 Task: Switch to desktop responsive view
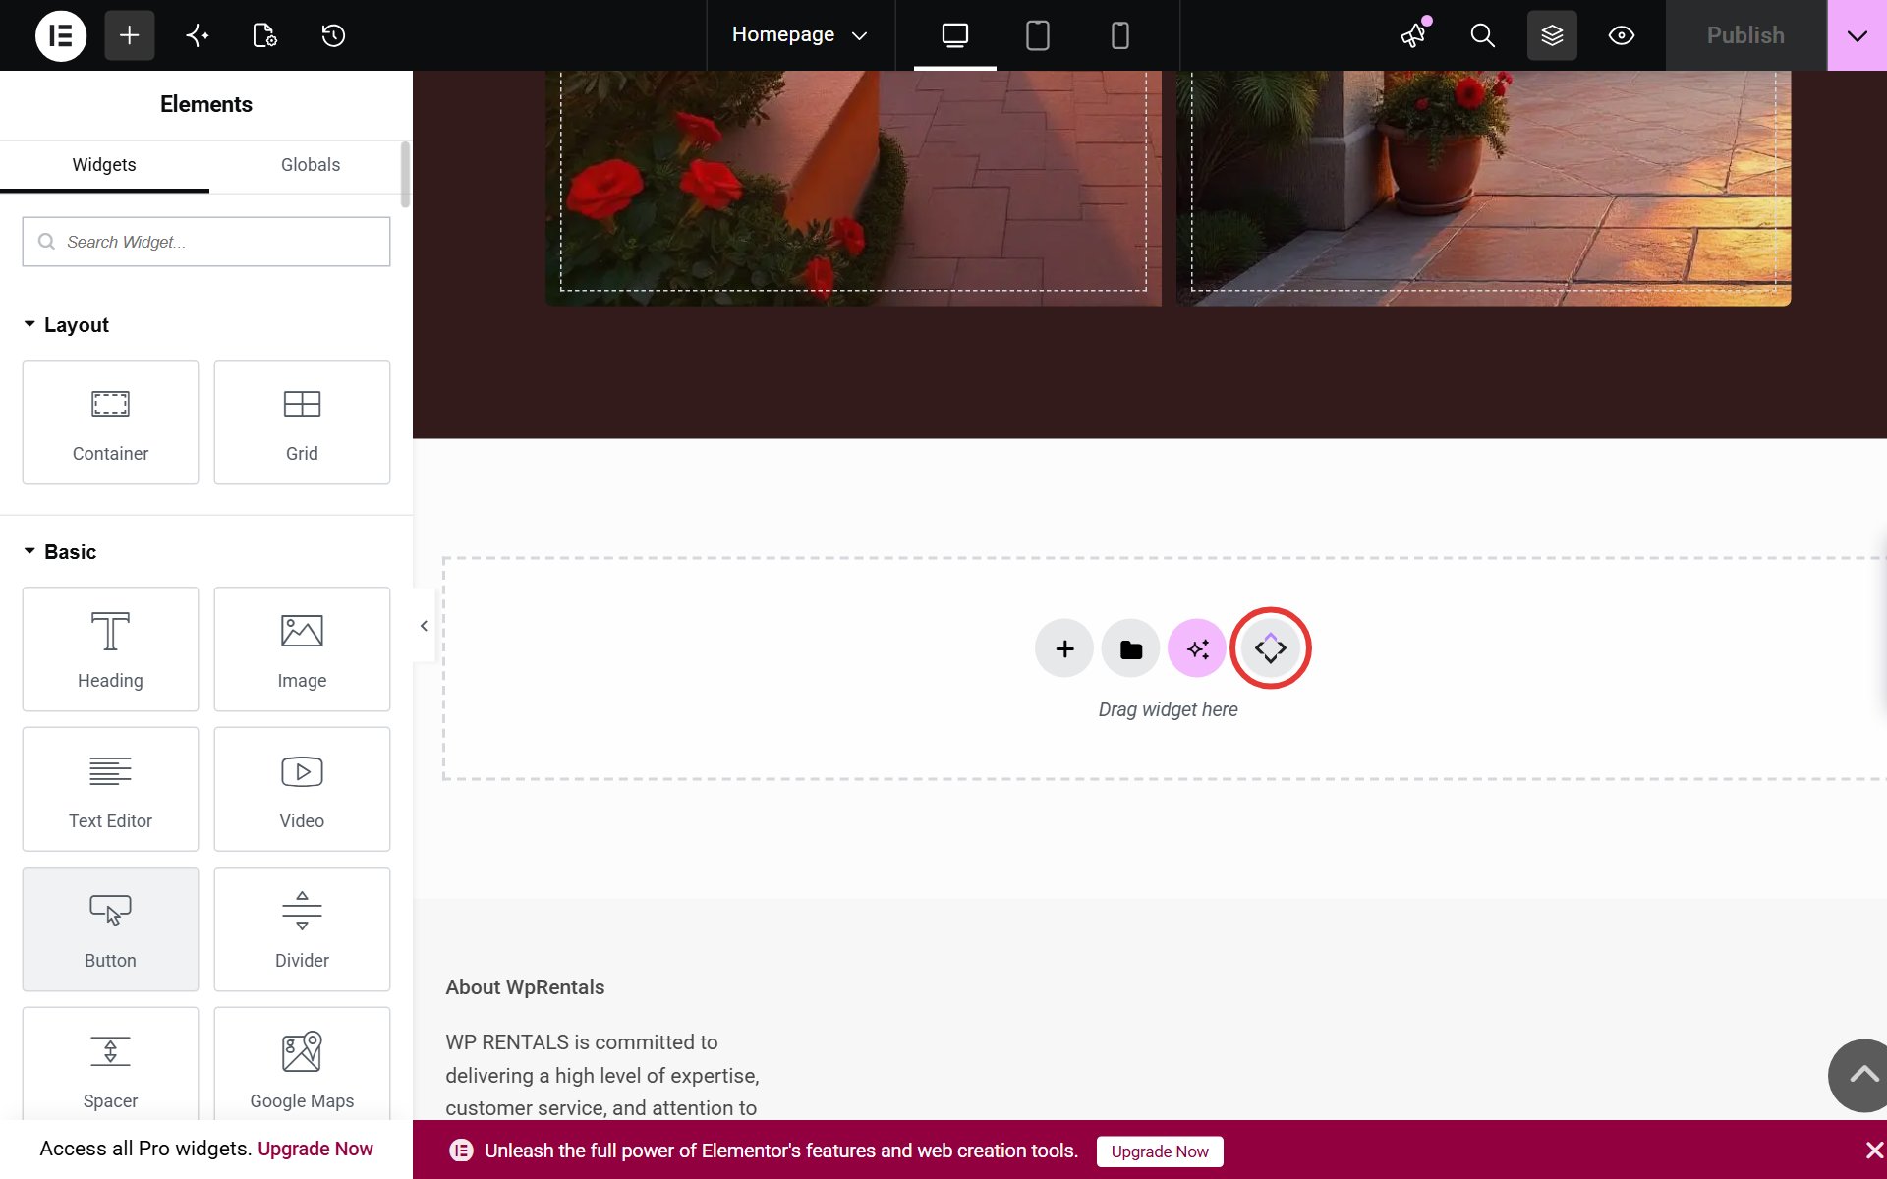[955, 35]
